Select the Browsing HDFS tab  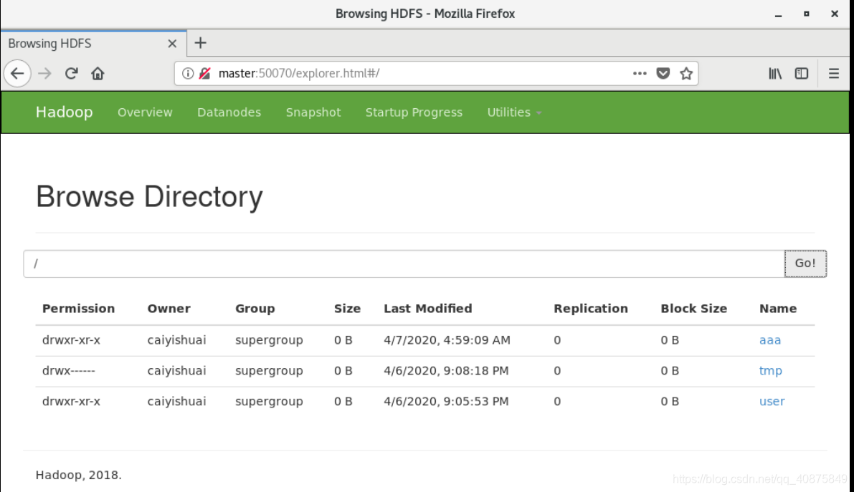pyautogui.click(x=94, y=44)
